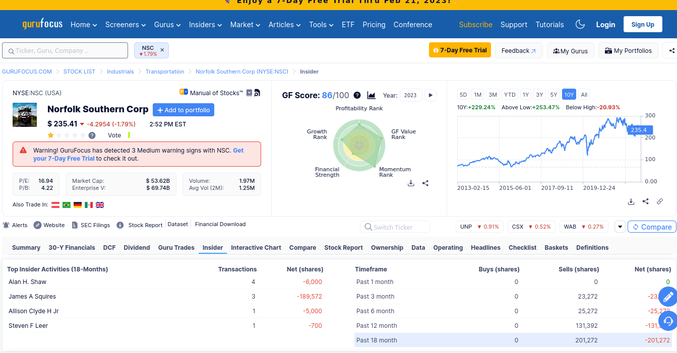Select the Austria flag under Also Trade In

(x=55, y=205)
